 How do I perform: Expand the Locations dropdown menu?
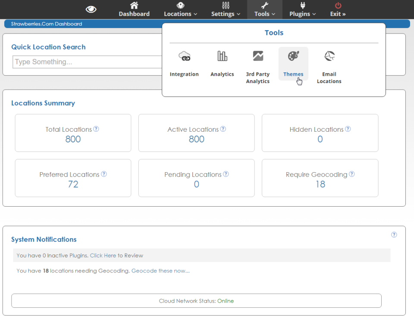click(180, 14)
